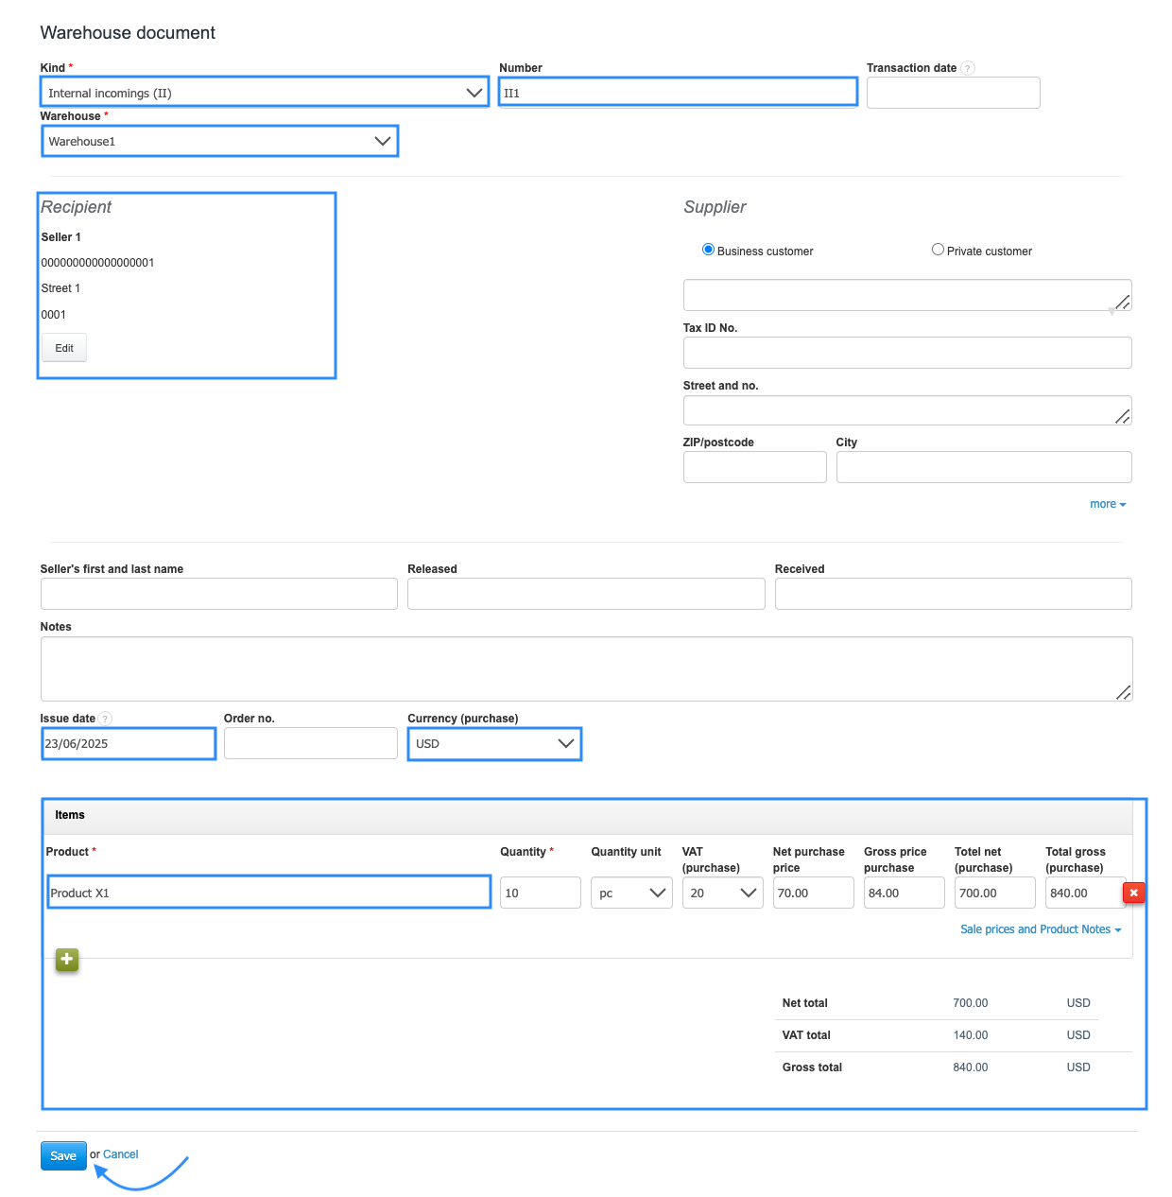Open the Kind dropdown

[x=265, y=93]
